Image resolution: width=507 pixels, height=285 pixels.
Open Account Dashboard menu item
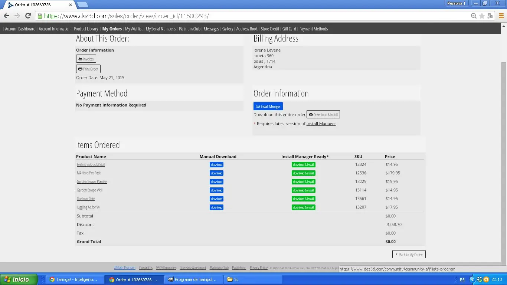pos(20,29)
